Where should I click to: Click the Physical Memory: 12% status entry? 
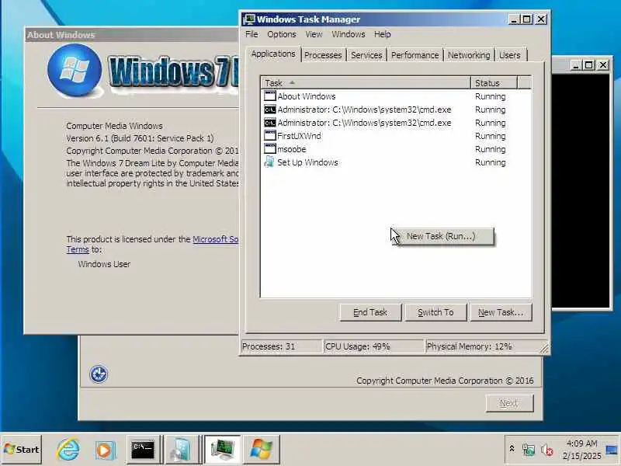click(x=482, y=346)
